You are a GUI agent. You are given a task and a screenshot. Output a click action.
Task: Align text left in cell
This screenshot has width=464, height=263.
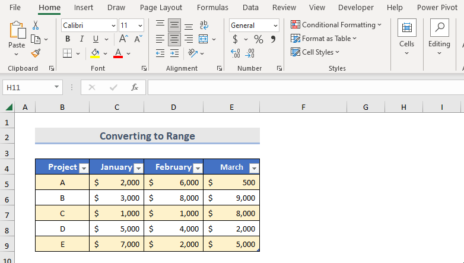click(160, 39)
